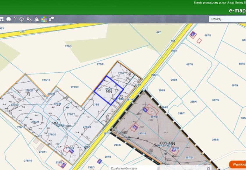
Task: Select parcel label 298/5
Action: click(x=174, y=80)
